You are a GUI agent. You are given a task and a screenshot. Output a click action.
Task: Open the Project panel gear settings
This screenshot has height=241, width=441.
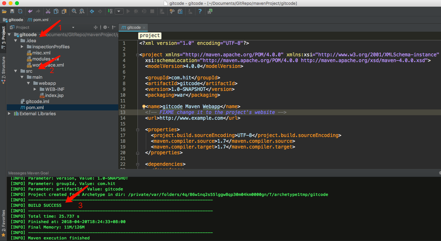point(105,27)
